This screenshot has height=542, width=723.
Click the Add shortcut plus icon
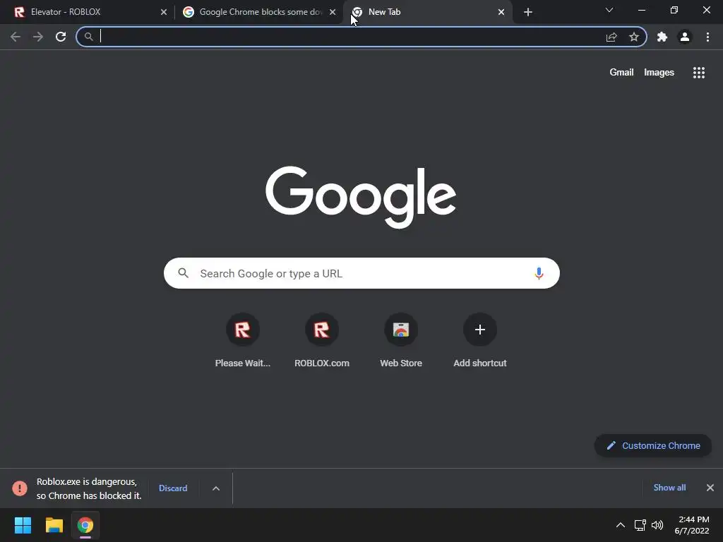click(x=480, y=330)
